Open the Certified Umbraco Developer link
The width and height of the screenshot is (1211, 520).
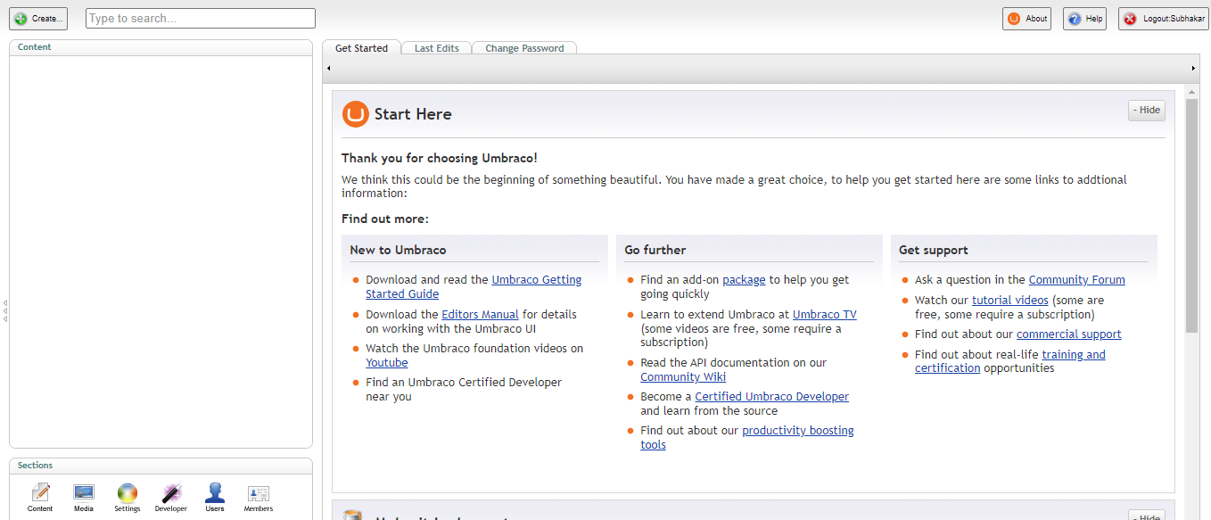click(771, 396)
